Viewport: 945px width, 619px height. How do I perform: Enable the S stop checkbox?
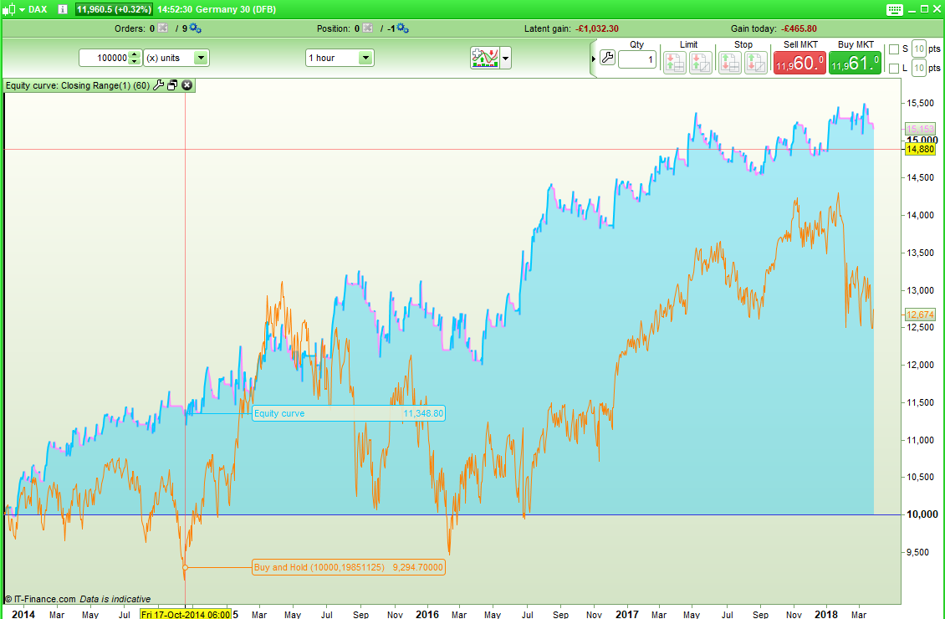point(894,49)
